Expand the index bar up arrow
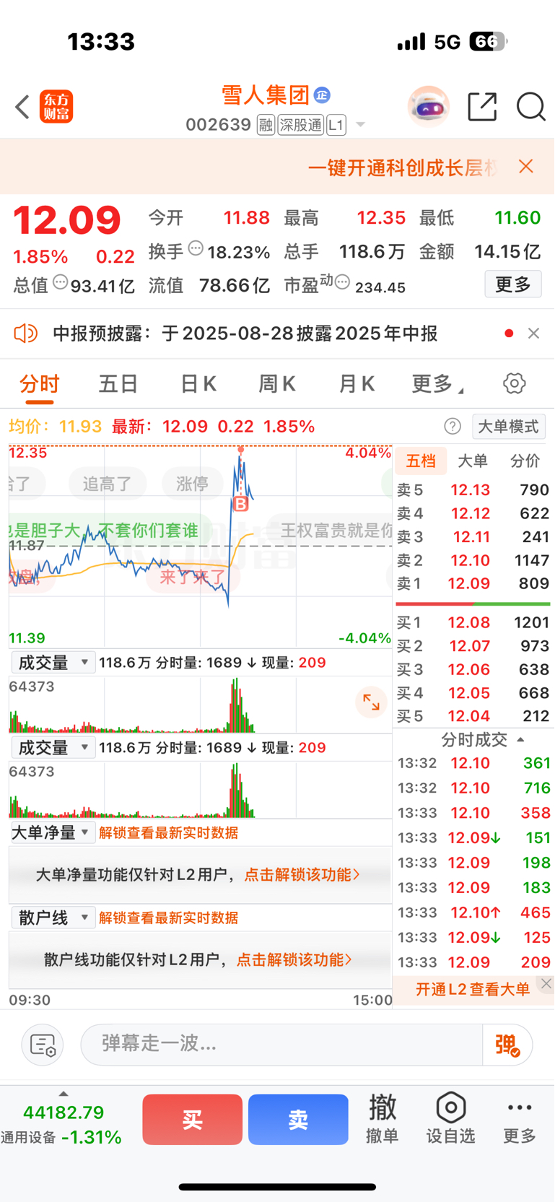 point(64,1094)
